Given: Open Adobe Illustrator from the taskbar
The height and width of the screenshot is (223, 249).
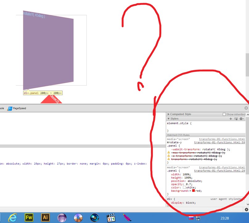Looking at the screenshot, I should pos(45,218).
